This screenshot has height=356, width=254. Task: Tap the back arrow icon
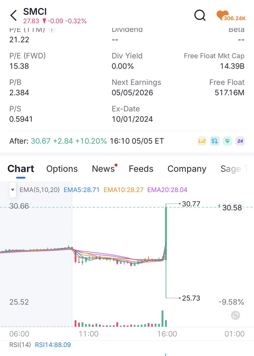click(x=13, y=15)
